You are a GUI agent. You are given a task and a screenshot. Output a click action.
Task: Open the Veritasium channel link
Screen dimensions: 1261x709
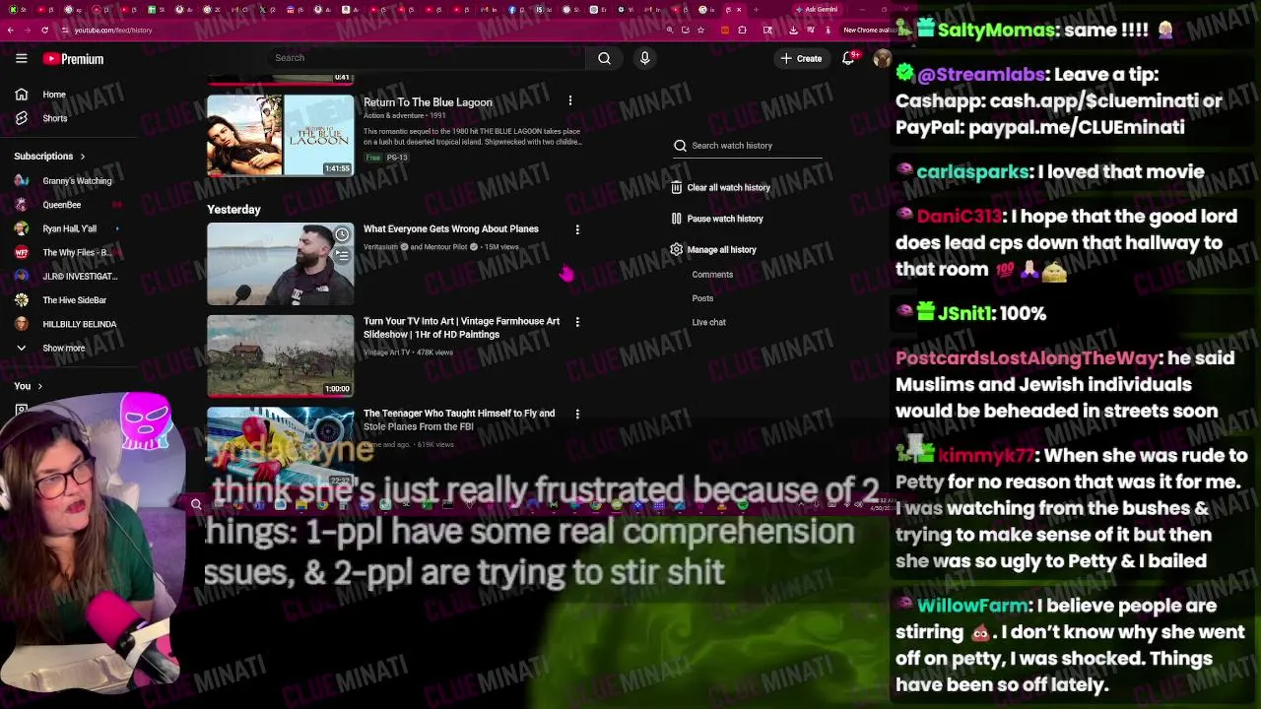(380, 247)
